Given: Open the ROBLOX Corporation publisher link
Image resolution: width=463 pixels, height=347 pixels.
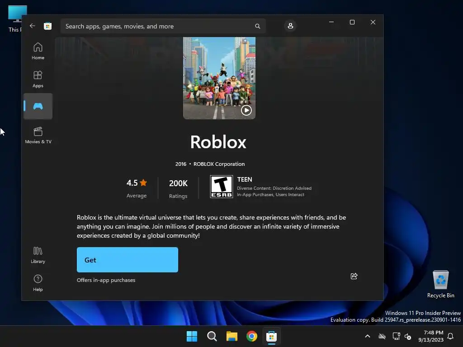Looking at the screenshot, I should [219, 164].
